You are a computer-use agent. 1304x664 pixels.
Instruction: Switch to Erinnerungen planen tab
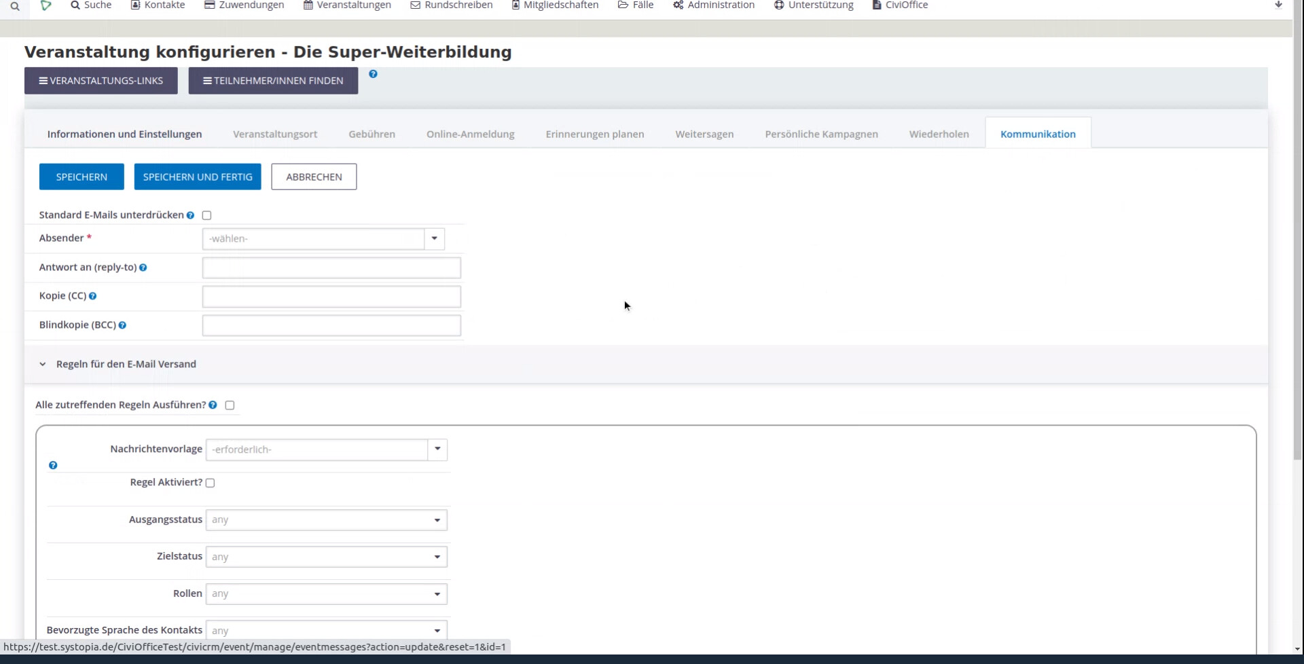(x=595, y=134)
